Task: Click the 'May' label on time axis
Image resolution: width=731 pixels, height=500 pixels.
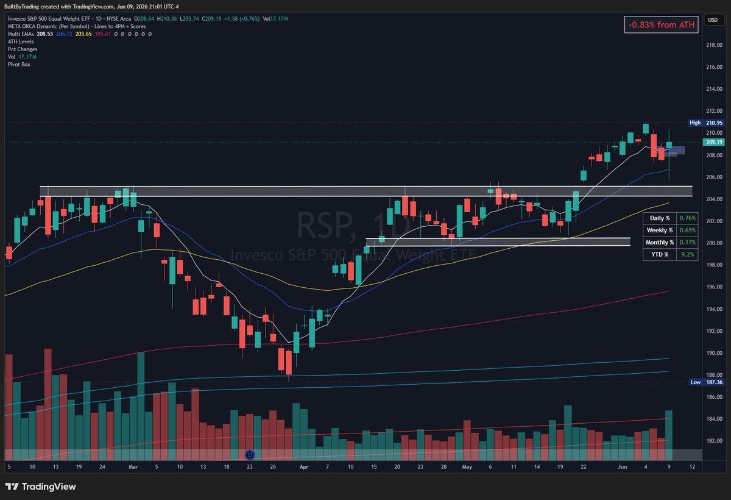Action: [x=467, y=466]
